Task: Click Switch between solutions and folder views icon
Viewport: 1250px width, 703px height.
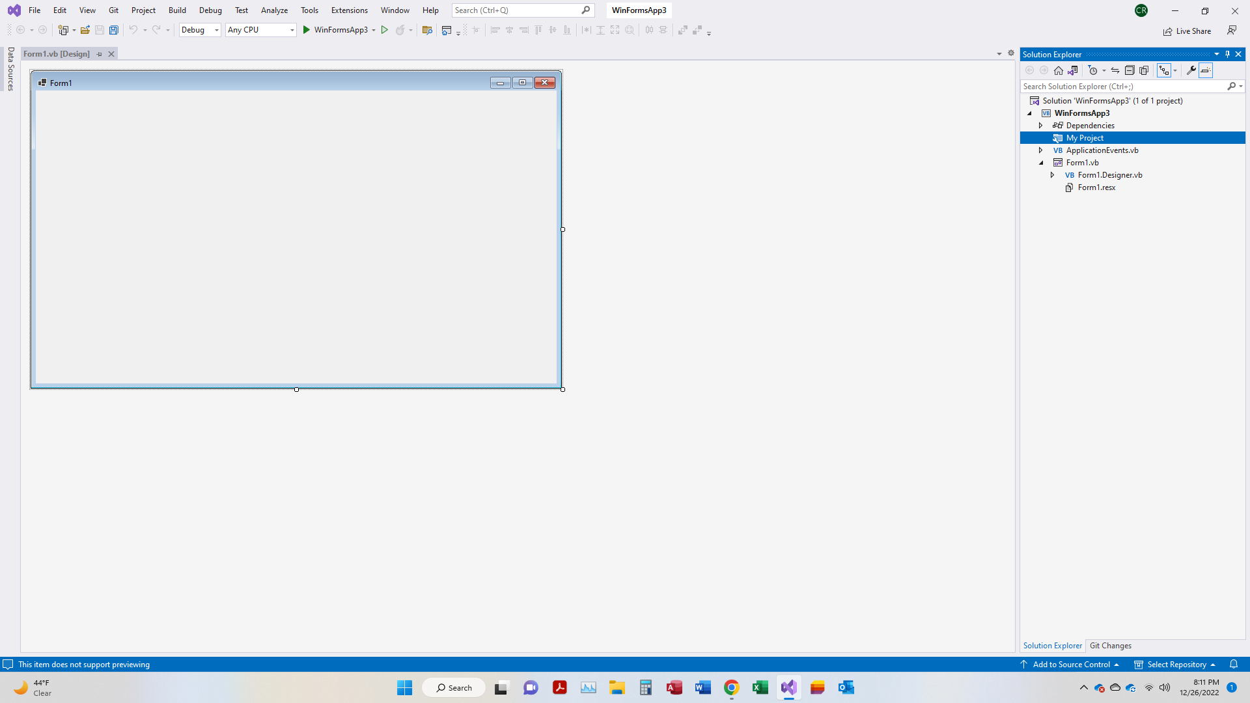Action: [1073, 70]
